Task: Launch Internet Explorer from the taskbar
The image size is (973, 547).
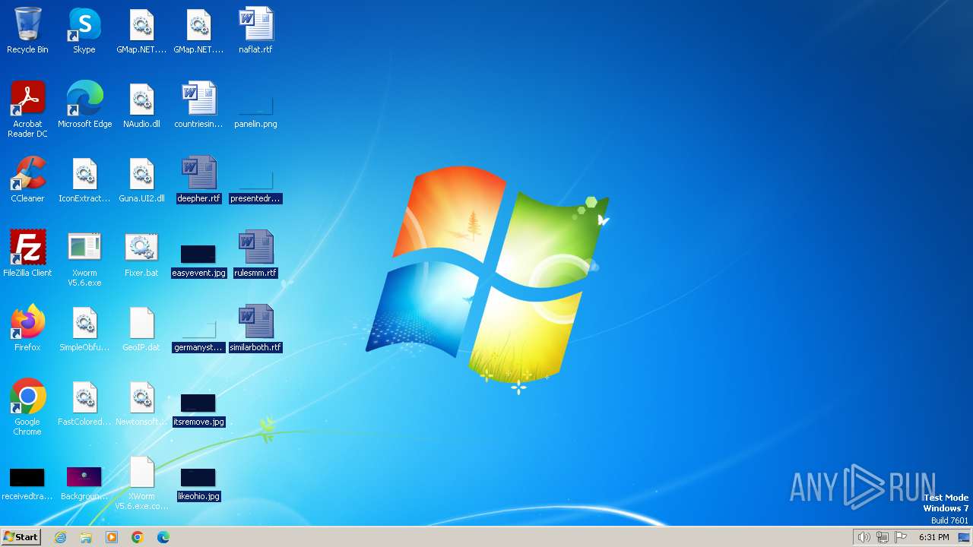Action: [x=61, y=537]
